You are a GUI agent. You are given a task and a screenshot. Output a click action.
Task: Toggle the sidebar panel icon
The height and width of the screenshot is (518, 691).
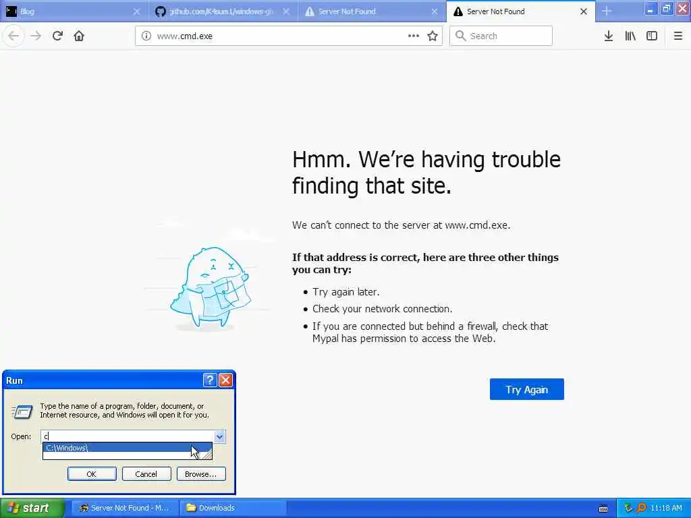pos(652,36)
